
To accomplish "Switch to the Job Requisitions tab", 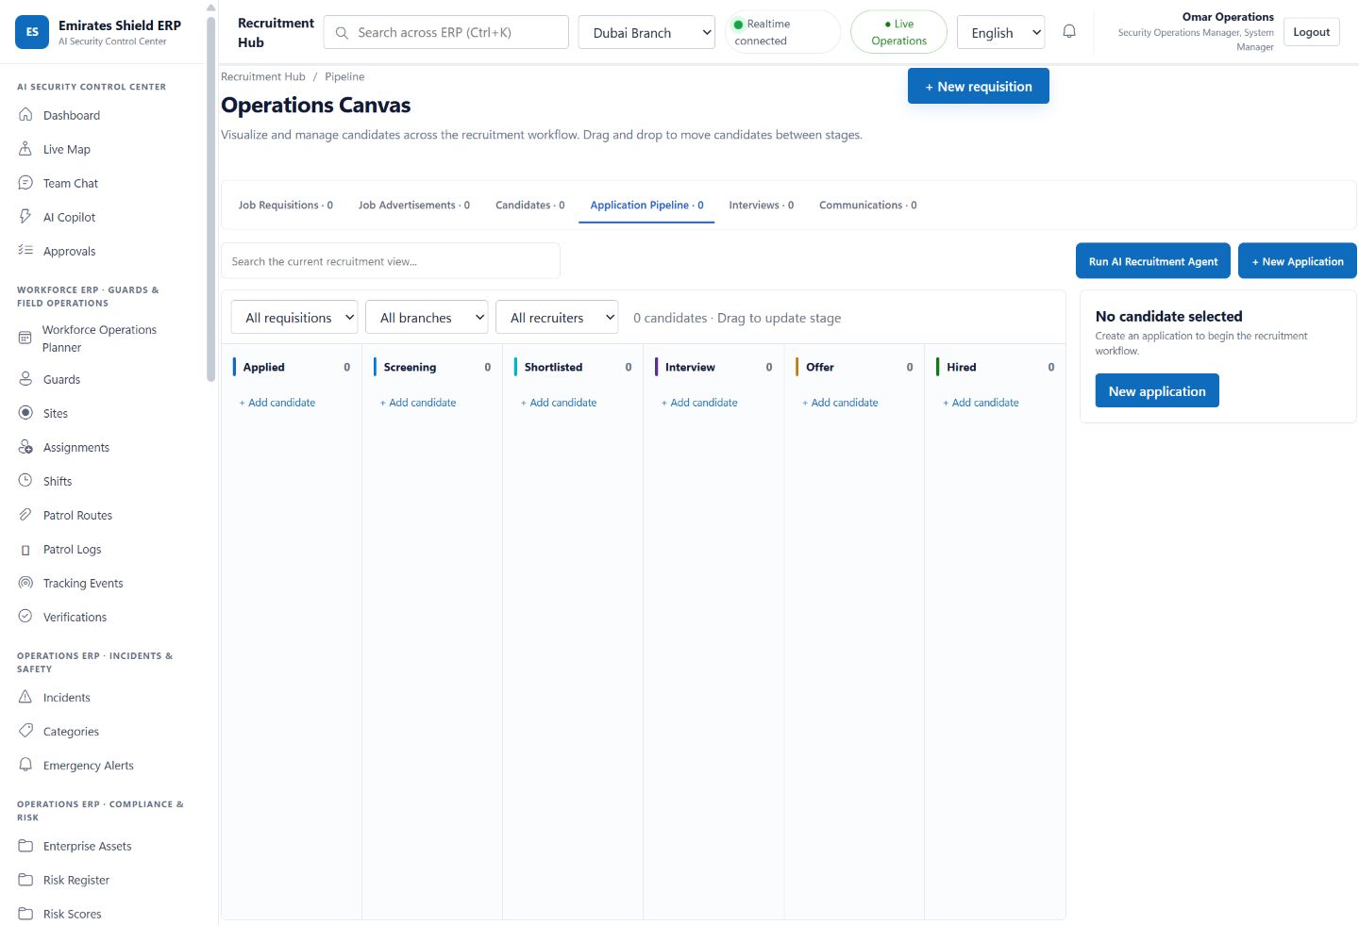I will [285, 205].
